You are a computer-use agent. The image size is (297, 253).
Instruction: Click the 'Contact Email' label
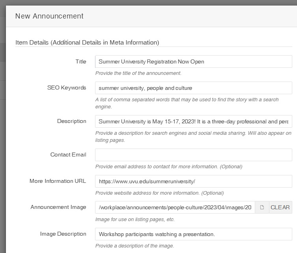(x=68, y=154)
